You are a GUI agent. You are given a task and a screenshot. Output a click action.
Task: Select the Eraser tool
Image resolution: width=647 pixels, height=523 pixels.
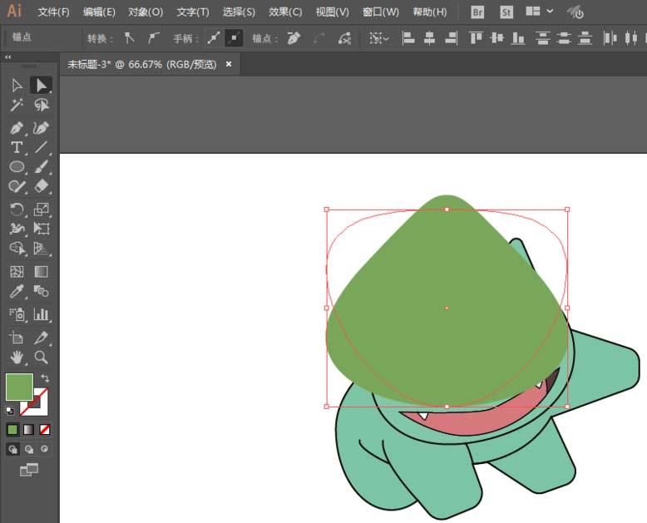(41, 186)
